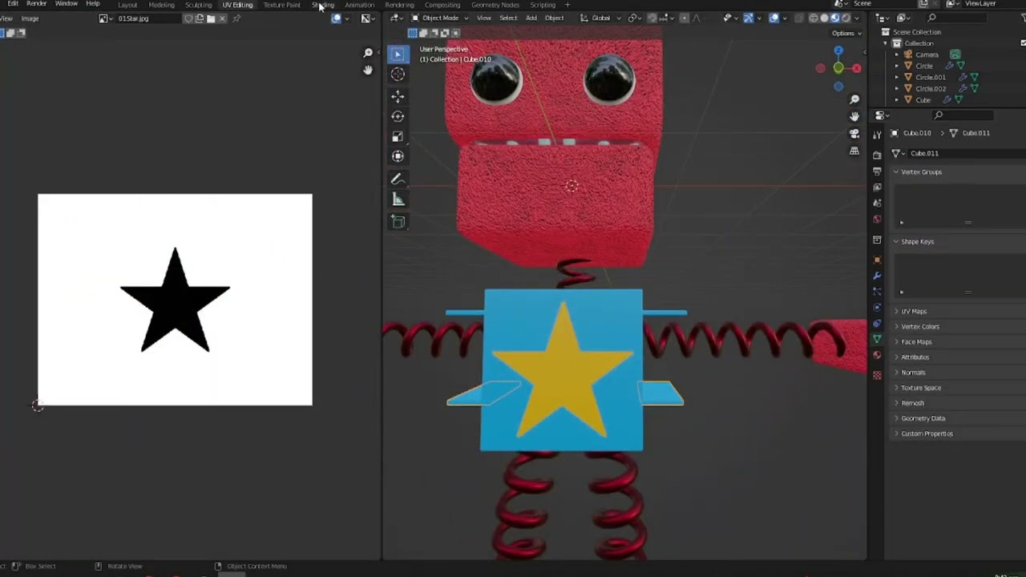Click the Cube.010 breadcrumb in properties
This screenshot has height=577, width=1026.
(x=917, y=133)
